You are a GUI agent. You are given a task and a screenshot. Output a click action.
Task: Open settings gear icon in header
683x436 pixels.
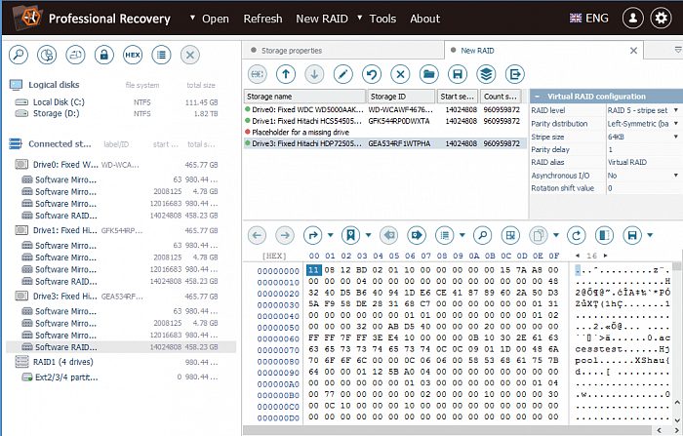[x=661, y=19]
